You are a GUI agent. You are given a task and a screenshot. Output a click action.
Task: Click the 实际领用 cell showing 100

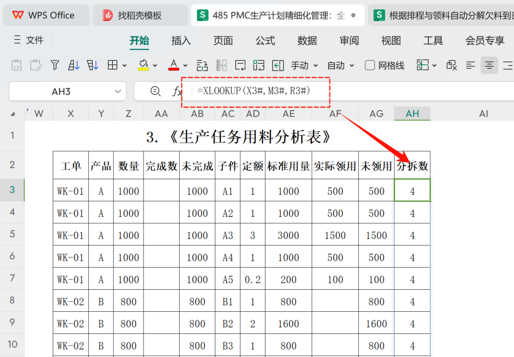335,279
